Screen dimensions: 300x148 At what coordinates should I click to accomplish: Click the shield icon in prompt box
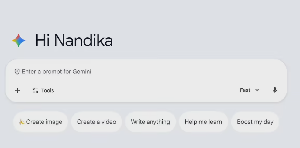pyautogui.click(x=17, y=72)
